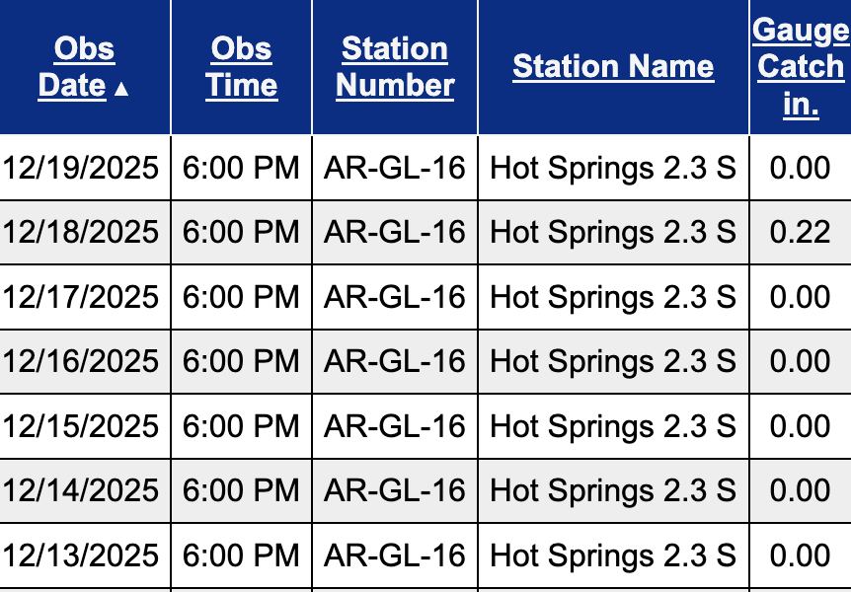Click the 12/18/2025 observation date cell

[80, 232]
